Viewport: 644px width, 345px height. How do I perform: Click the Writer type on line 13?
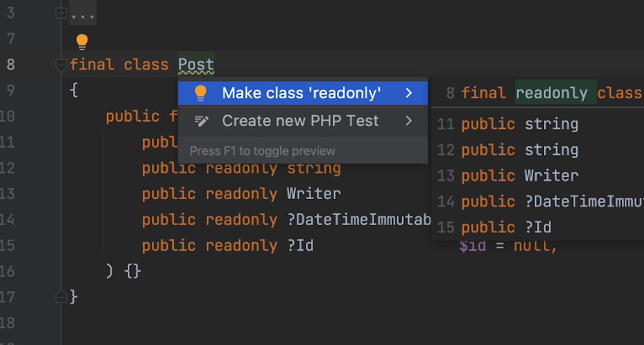314,194
